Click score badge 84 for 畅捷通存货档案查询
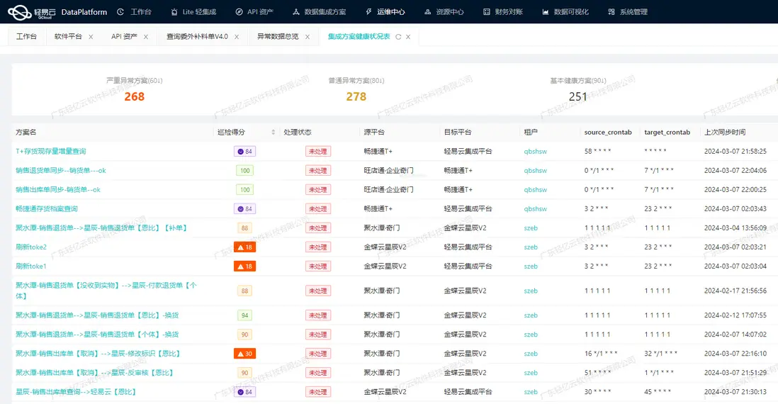Screen dimensions: 778x404 (244, 208)
